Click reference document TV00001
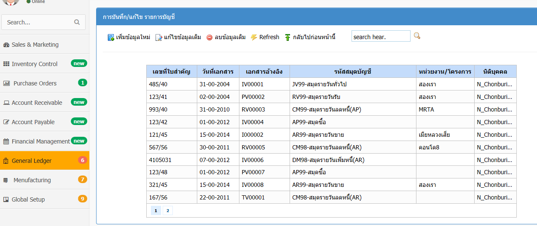Screen dimensions: 537x226 click(264, 197)
